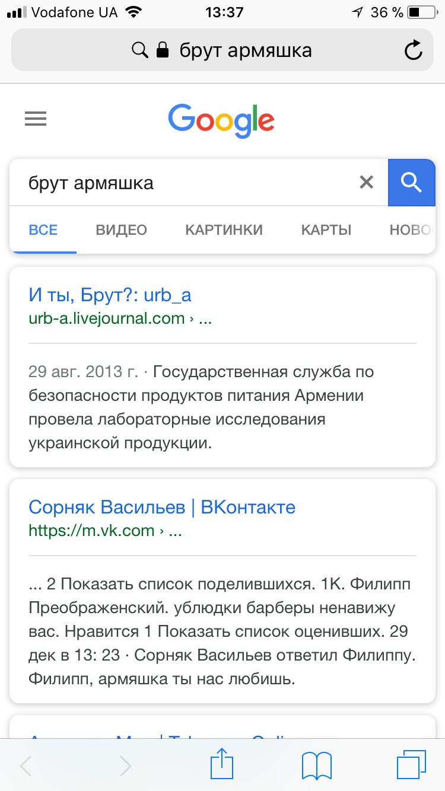445x791 pixels.
Task: Tap the Safari share icon
Action: pyautogui.click(x=221, y=764)
